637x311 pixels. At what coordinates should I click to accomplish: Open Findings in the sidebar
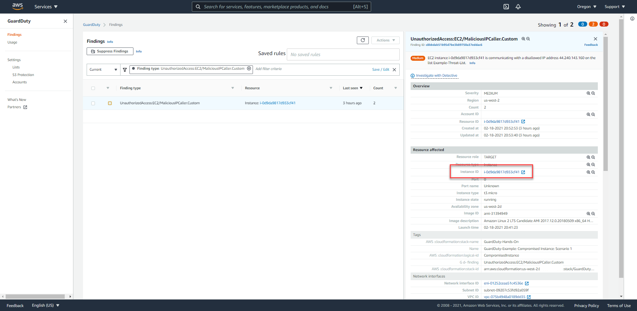(x=15, y=35)
